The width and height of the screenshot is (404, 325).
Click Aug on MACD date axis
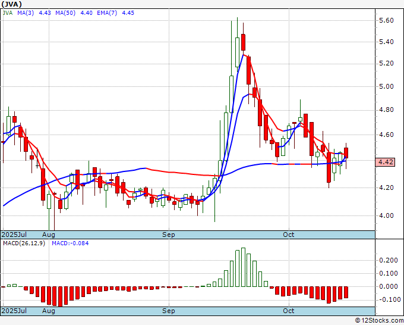point(49,311)
